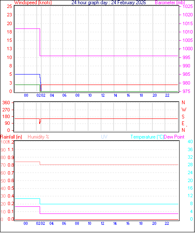Select the 1015 barometer scale value

187,23
